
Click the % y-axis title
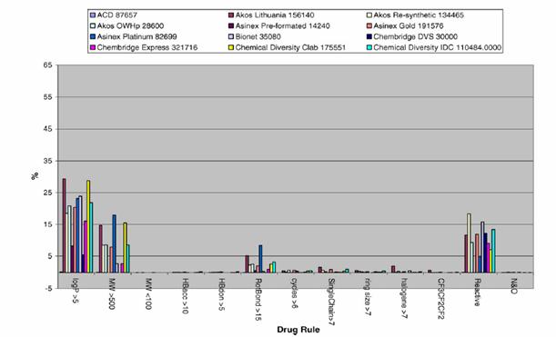point(35,175)
